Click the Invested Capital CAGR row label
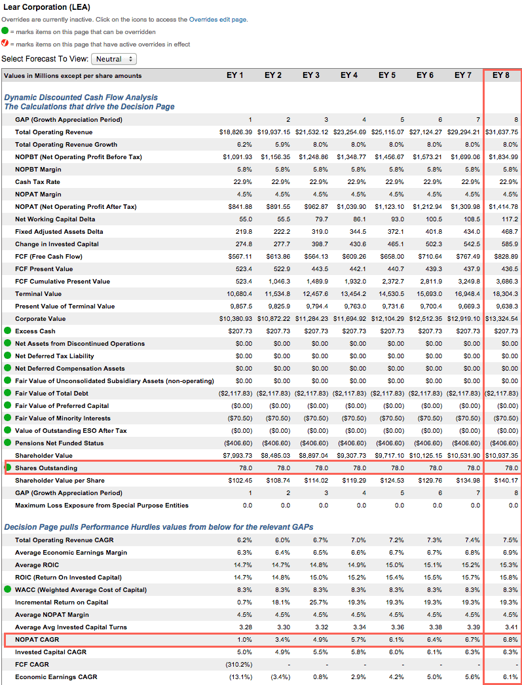Viewport: 522px width, 685px height. point(50,652)
